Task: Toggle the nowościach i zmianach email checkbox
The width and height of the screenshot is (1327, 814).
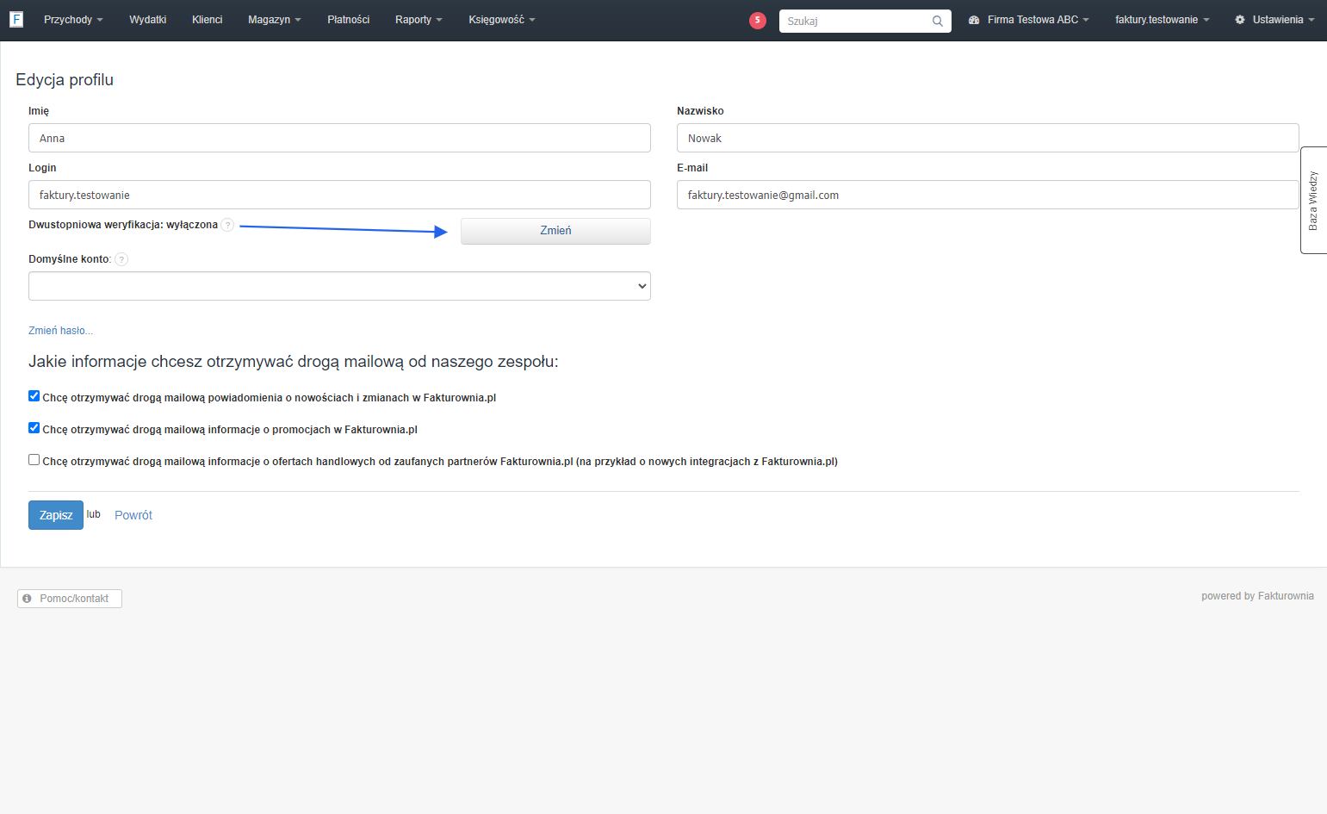Action: point(34,396)
